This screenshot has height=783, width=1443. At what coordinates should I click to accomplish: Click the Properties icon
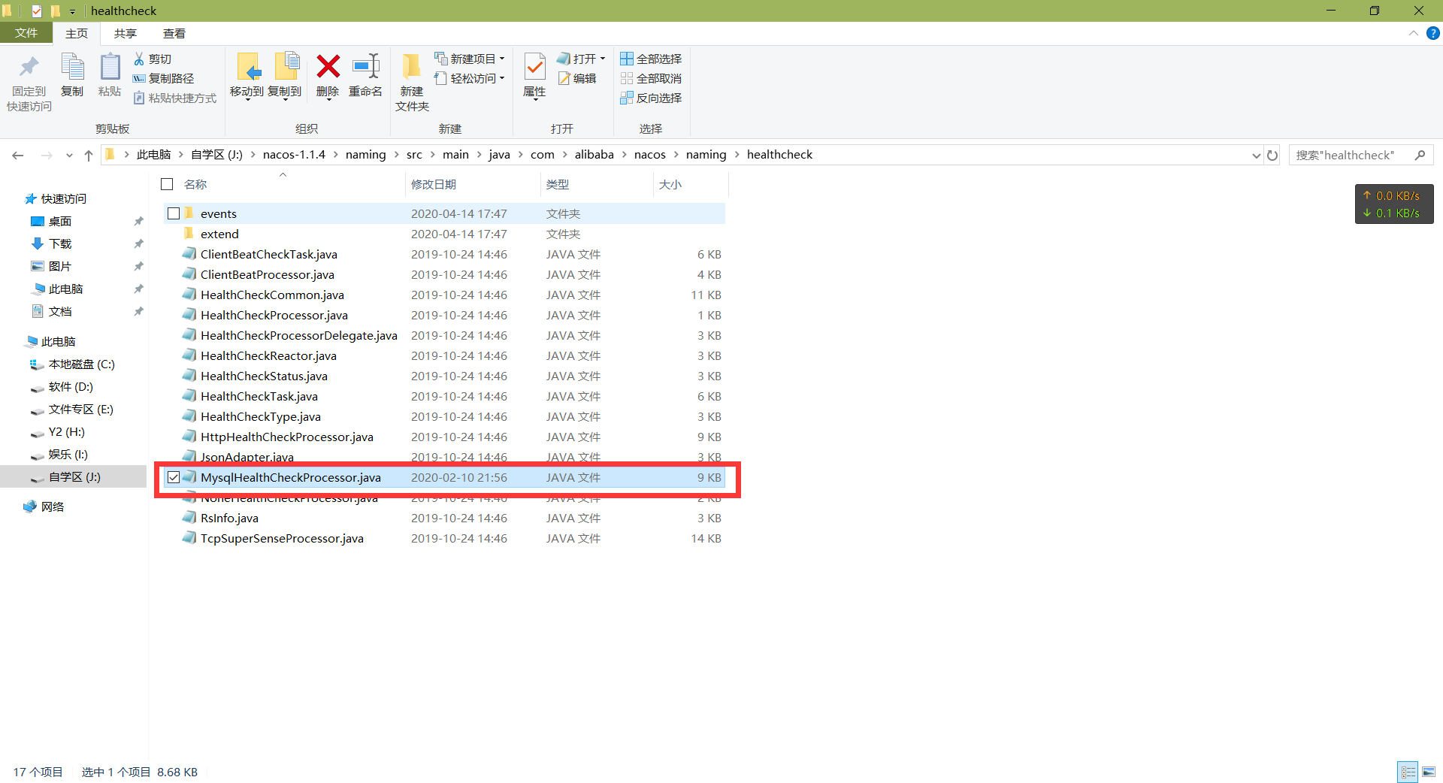pos(534,67)
